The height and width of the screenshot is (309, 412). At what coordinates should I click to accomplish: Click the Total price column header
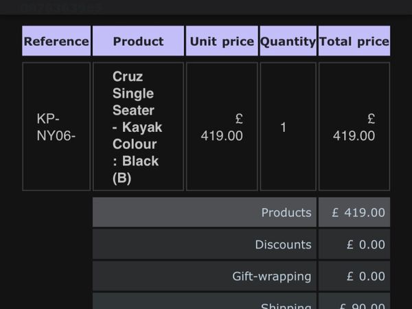(x=354, y=41)
